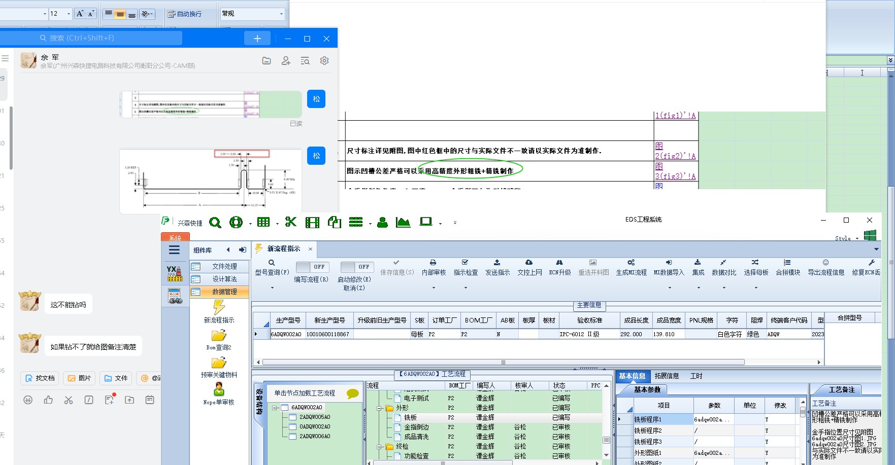Open 预审关键物料 folder icon

(x=219, y=363)
